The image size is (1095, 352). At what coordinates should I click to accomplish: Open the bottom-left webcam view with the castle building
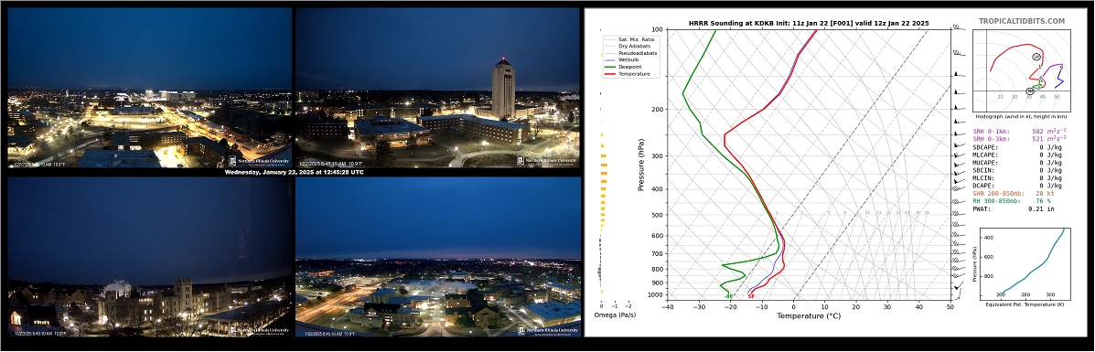click(149, 257)
